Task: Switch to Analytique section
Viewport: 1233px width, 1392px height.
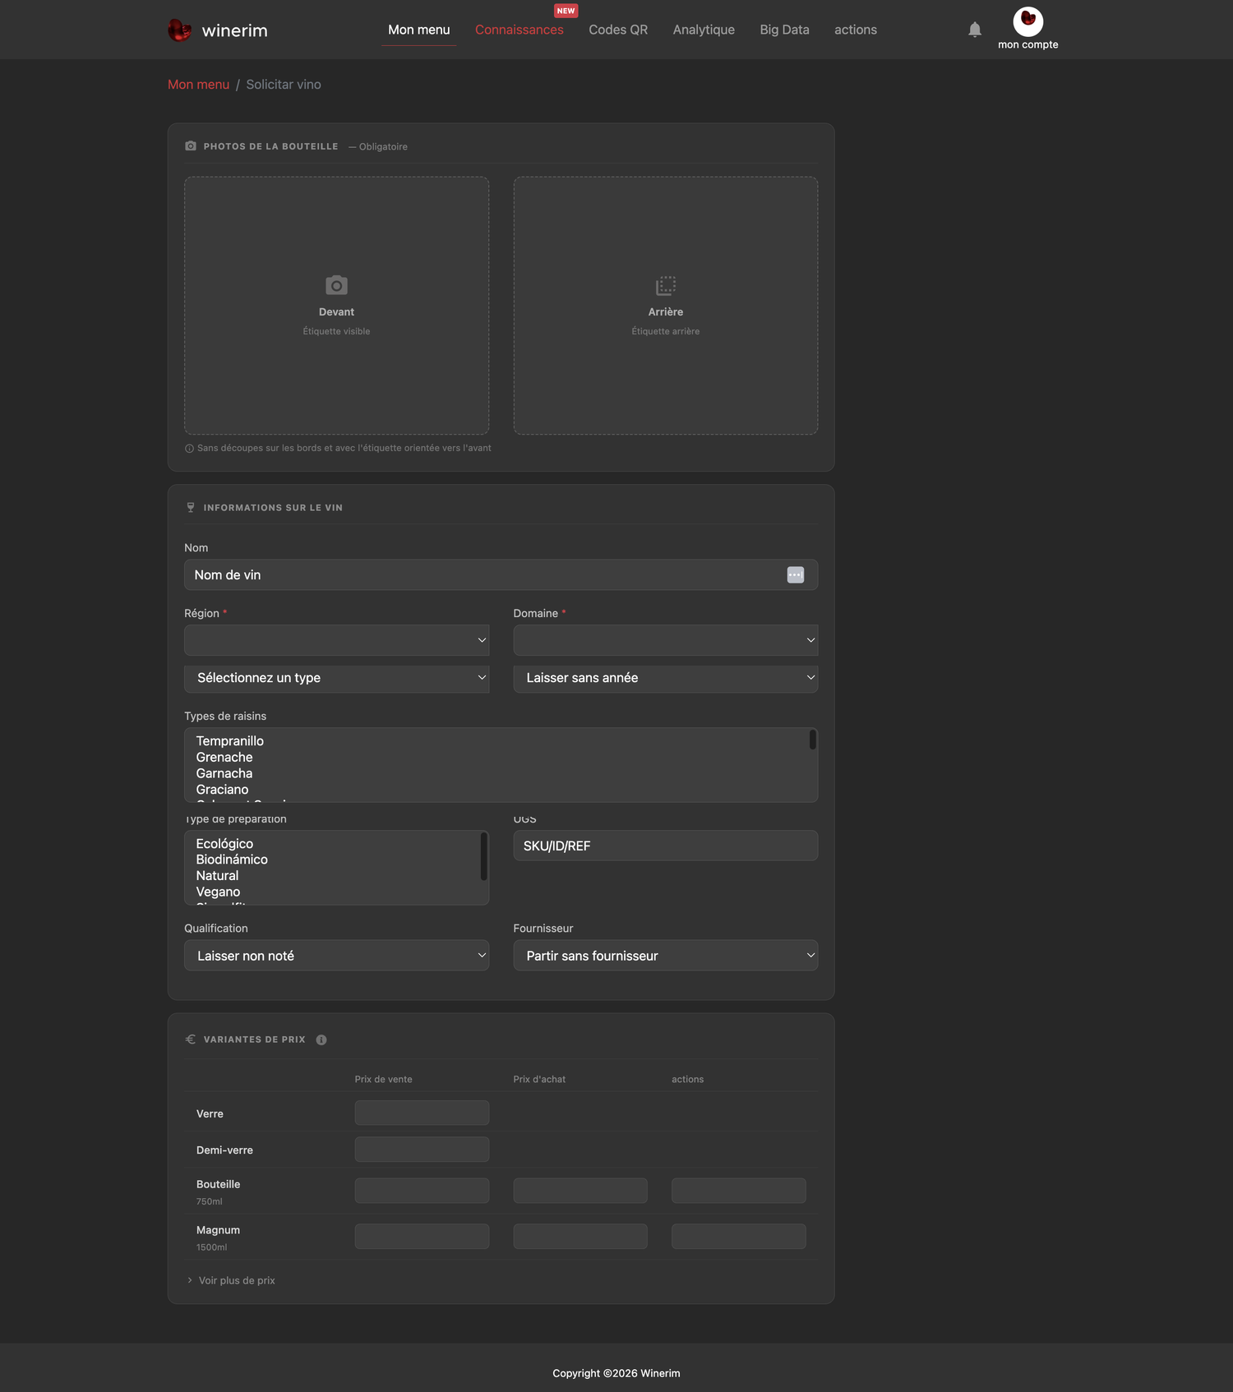Action: point(704,30)
